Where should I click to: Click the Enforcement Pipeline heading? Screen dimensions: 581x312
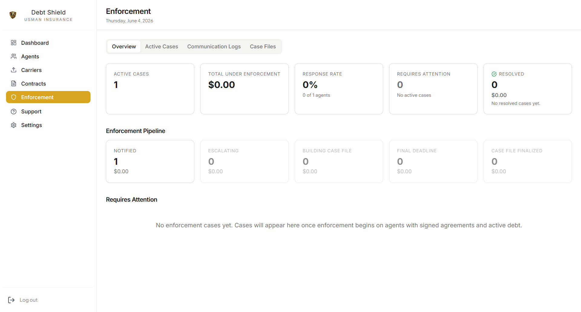[136, 131]
